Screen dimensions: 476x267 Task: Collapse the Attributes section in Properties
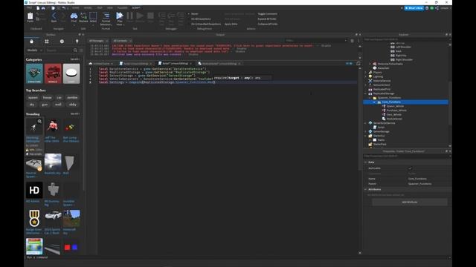pos(365,190)
